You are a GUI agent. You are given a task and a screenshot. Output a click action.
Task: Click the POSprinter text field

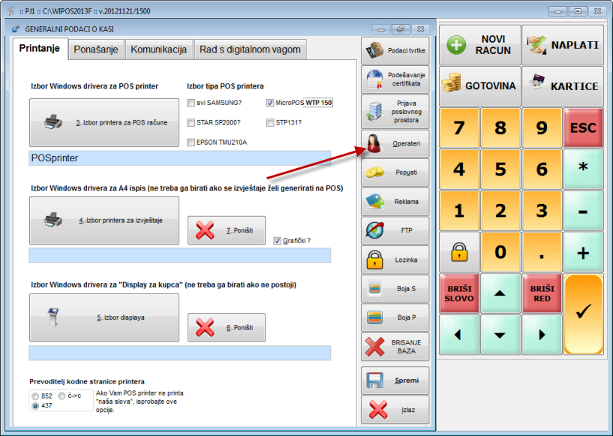[x=179, y=158]
